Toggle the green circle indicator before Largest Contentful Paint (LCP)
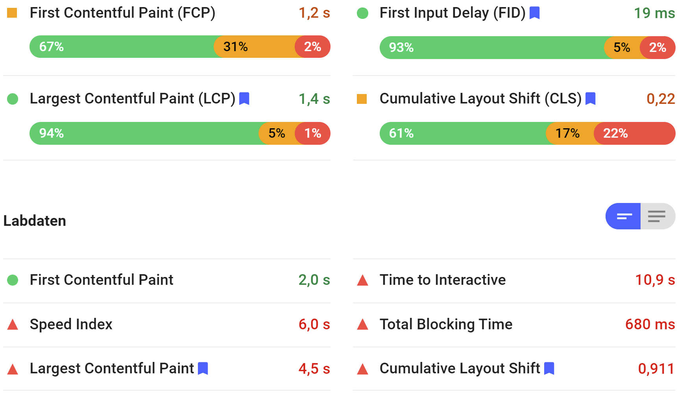The height and width of the screenshot is (393, 687). (x=13, y=99)
